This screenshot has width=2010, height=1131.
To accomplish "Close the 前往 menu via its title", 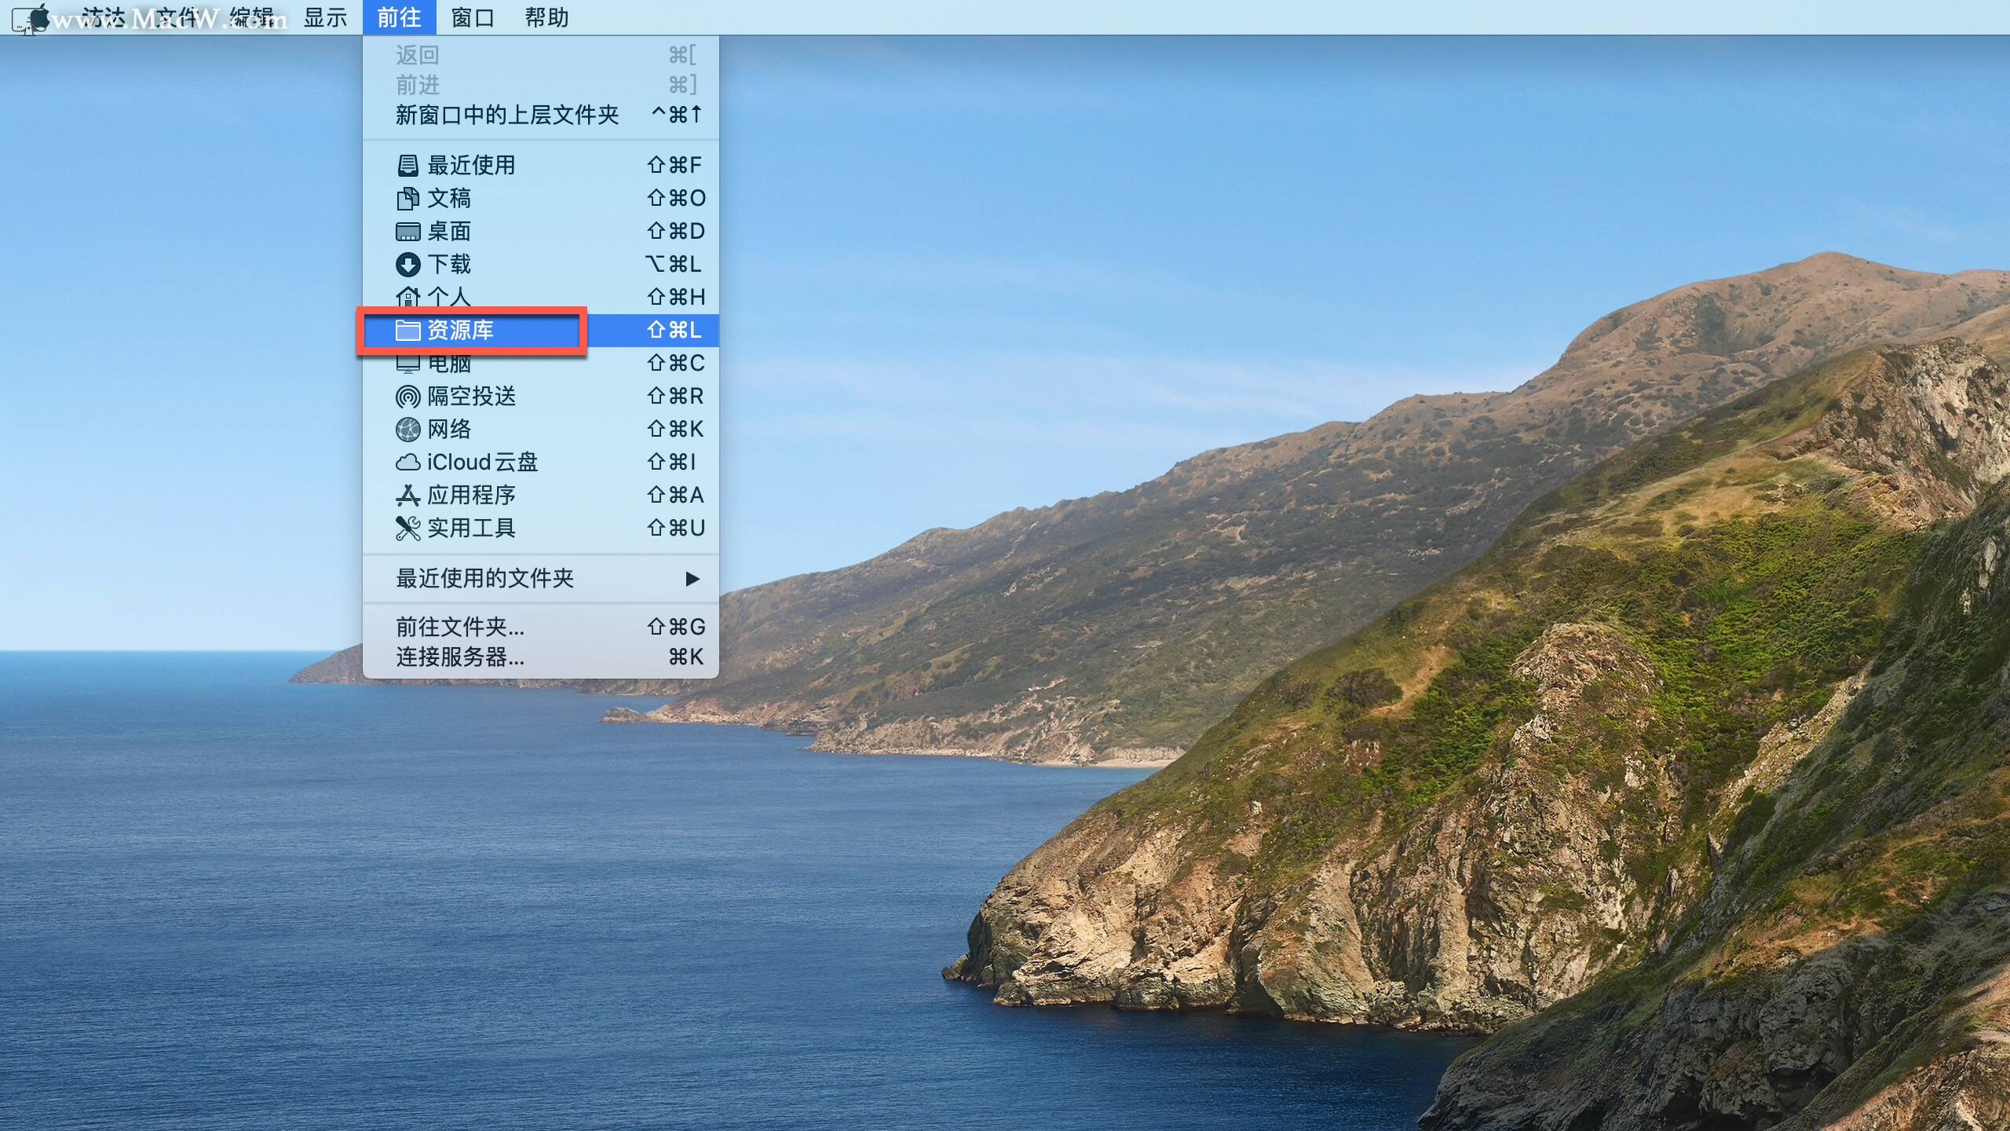I will 399,17.
